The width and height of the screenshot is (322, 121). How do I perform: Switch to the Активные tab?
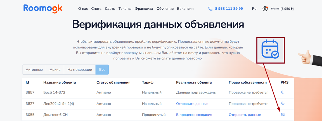34,70
